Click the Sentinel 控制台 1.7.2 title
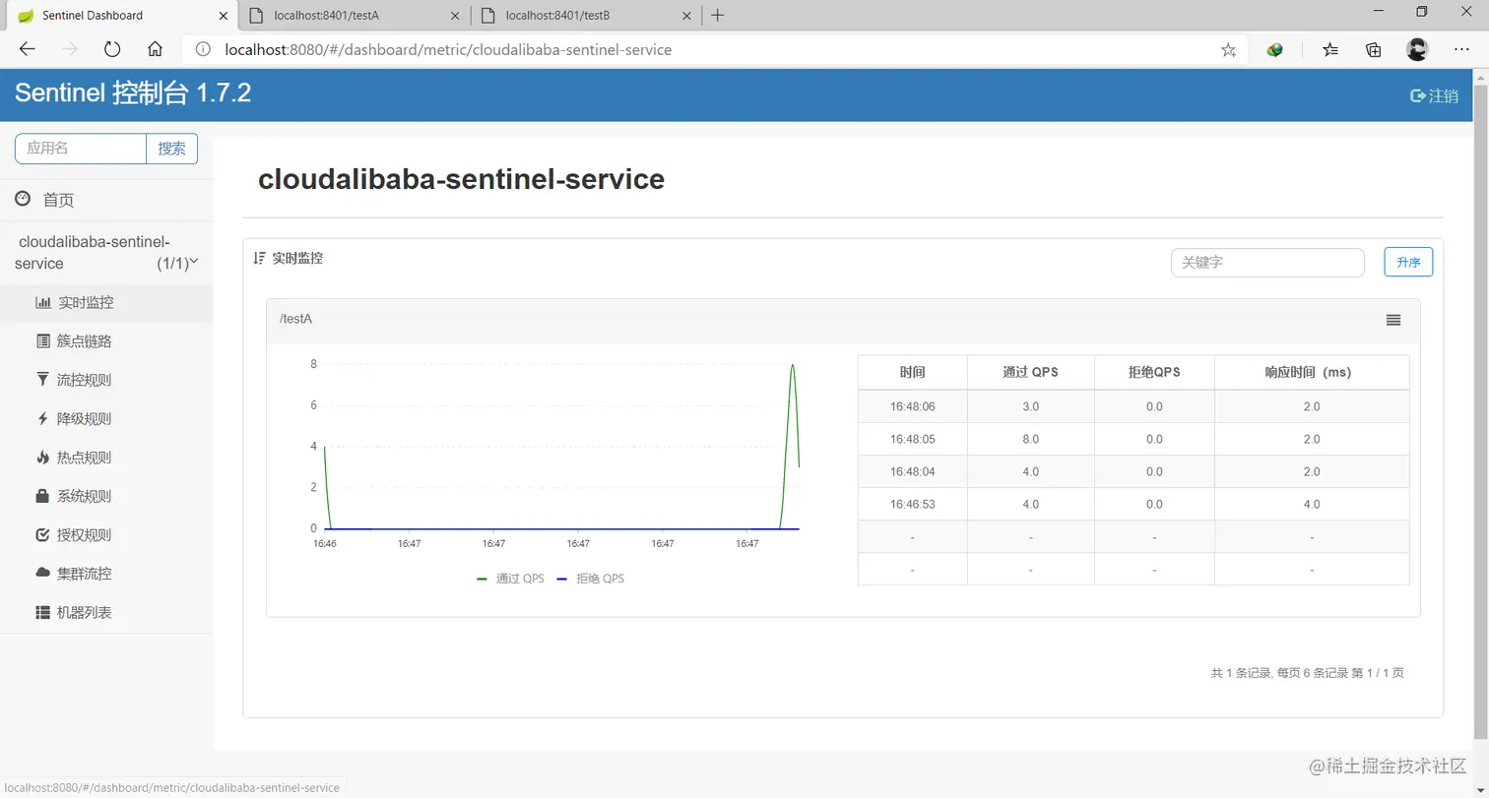The image size is (1489, 798). coord(133,94)
